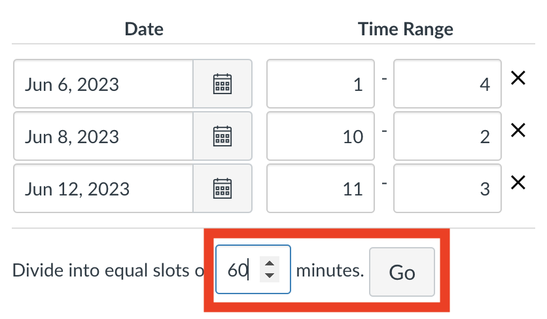
Task: Select start time field showing 11
Action: [x=320, y=188]
